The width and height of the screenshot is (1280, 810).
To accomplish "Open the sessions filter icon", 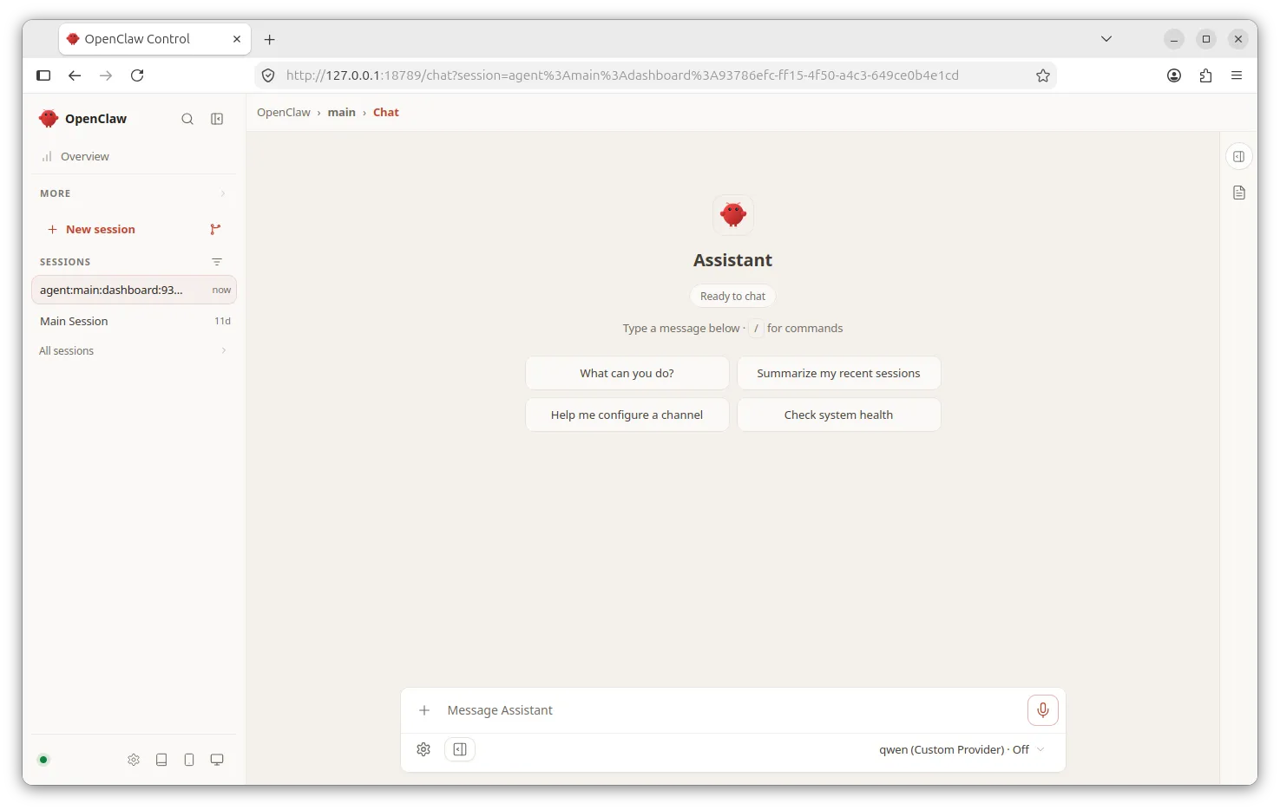I will tap(217, 262).
